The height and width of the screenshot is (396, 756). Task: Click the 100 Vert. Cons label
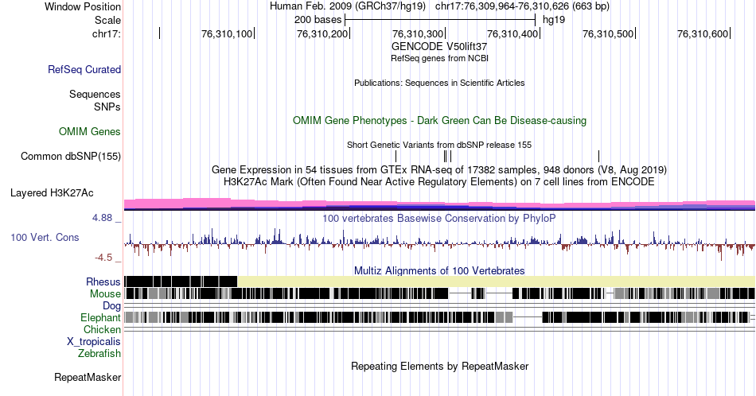tap(45, 237)
